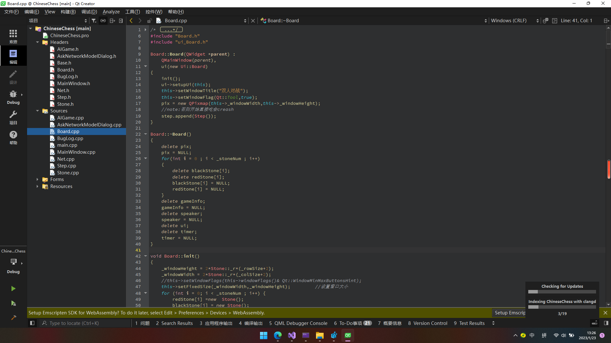
Task: Open the output panes more menu arrows
Action: point(493,323)
